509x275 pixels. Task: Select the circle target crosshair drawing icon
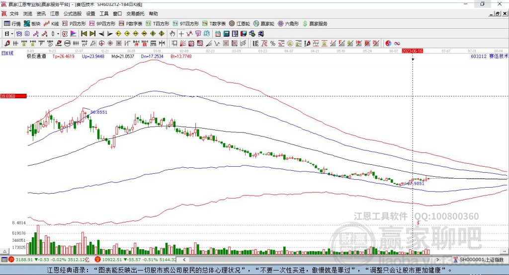point(101,43)
